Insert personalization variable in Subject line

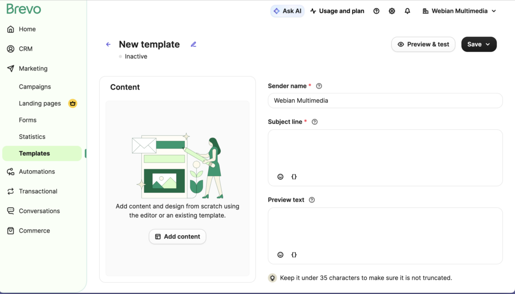(x=294, y=177)
